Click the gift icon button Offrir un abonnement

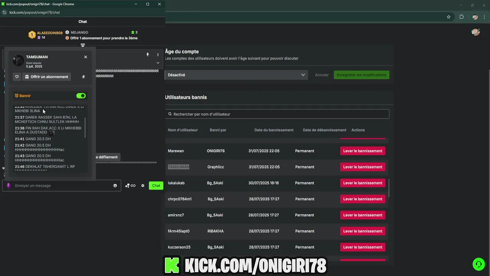pos(46,77)
